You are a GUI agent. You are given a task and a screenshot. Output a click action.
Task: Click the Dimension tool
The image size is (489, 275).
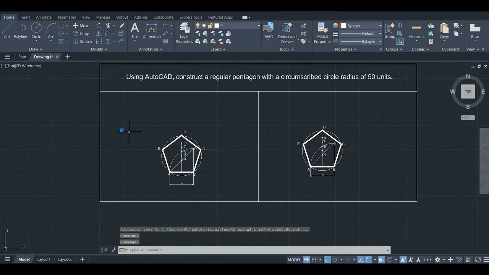152,31
